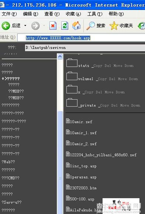Click Down link for stats folder
This screenshot has width=145, height=214.
[x=129, y=66]
